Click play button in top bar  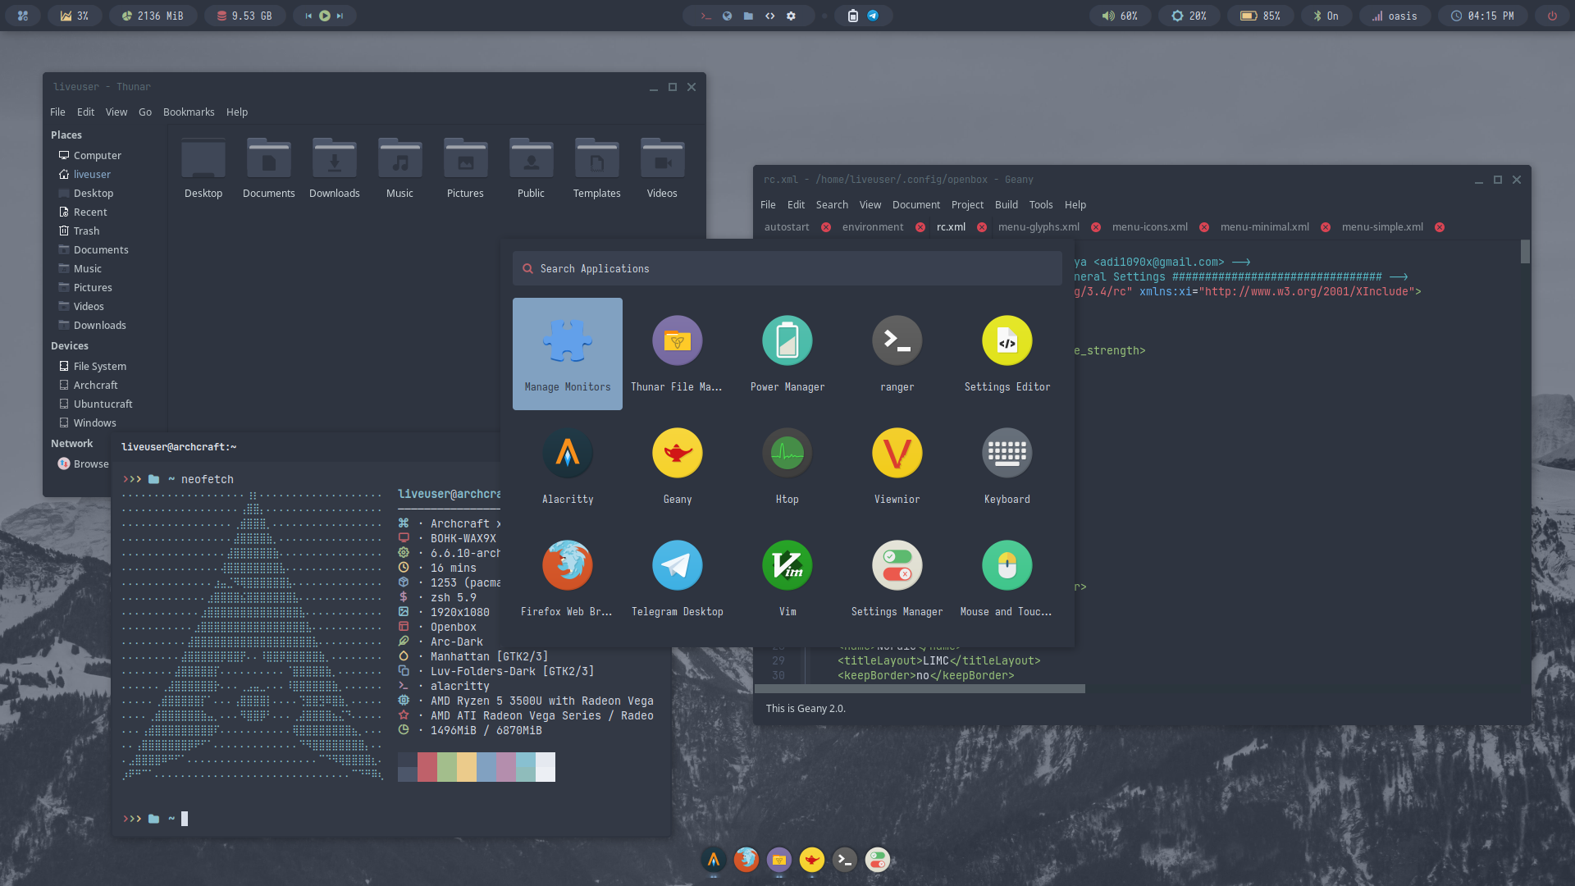[x=325, y=16]
